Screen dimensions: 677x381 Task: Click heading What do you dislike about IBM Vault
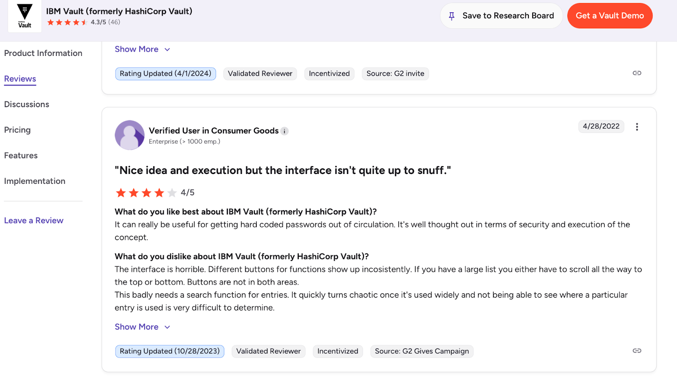click(242, 257)
